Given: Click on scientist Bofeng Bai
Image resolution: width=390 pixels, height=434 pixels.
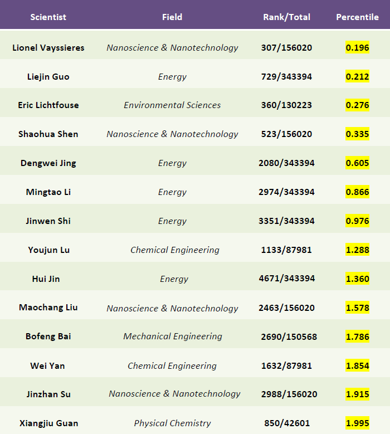Looking at the screenshot, I should point(48,337).
